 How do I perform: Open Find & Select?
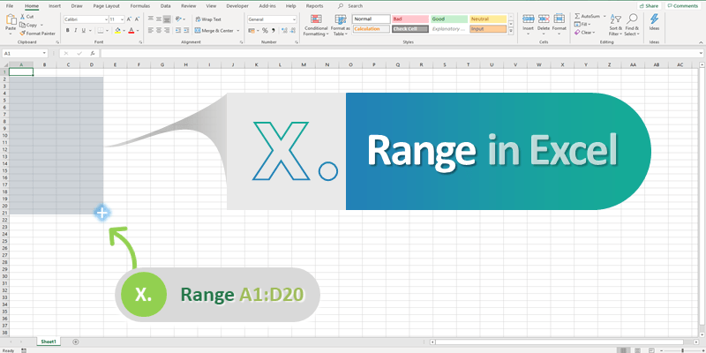click(632, 26)
